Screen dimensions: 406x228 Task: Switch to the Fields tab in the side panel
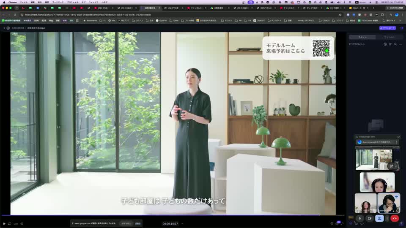coord(389,37)
